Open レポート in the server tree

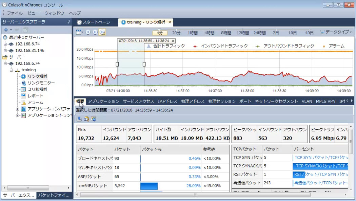tap(35, 96)
